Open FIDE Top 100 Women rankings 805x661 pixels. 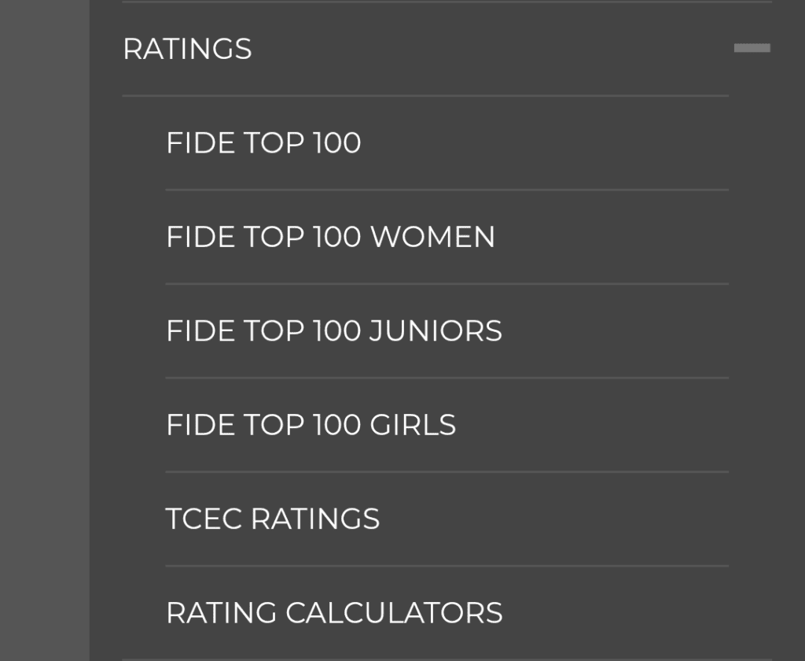[330, 237]
